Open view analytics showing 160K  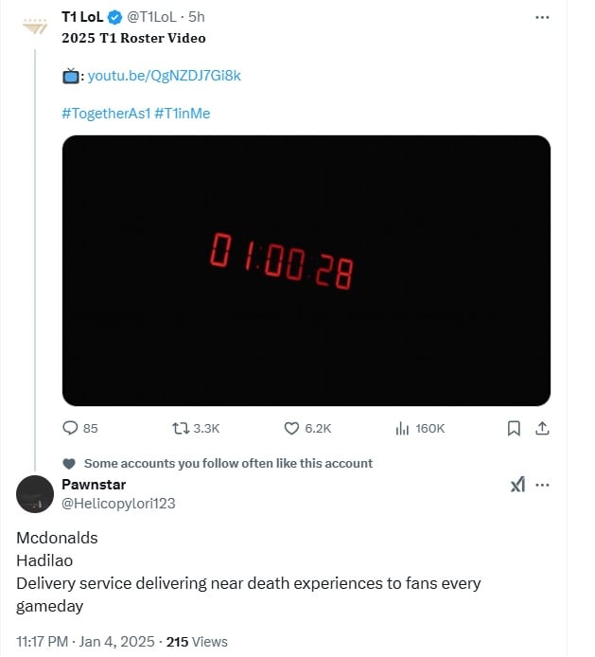point(403,428)
